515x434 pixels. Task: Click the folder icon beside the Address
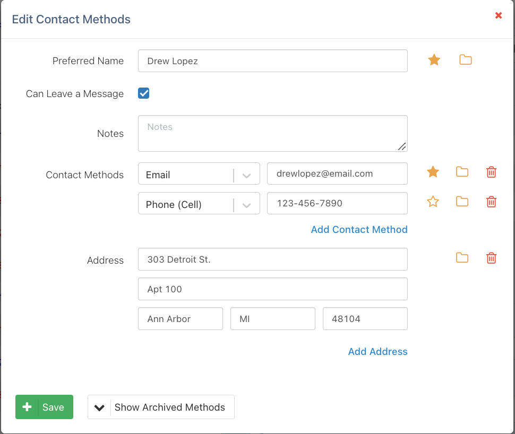(462, 258)
